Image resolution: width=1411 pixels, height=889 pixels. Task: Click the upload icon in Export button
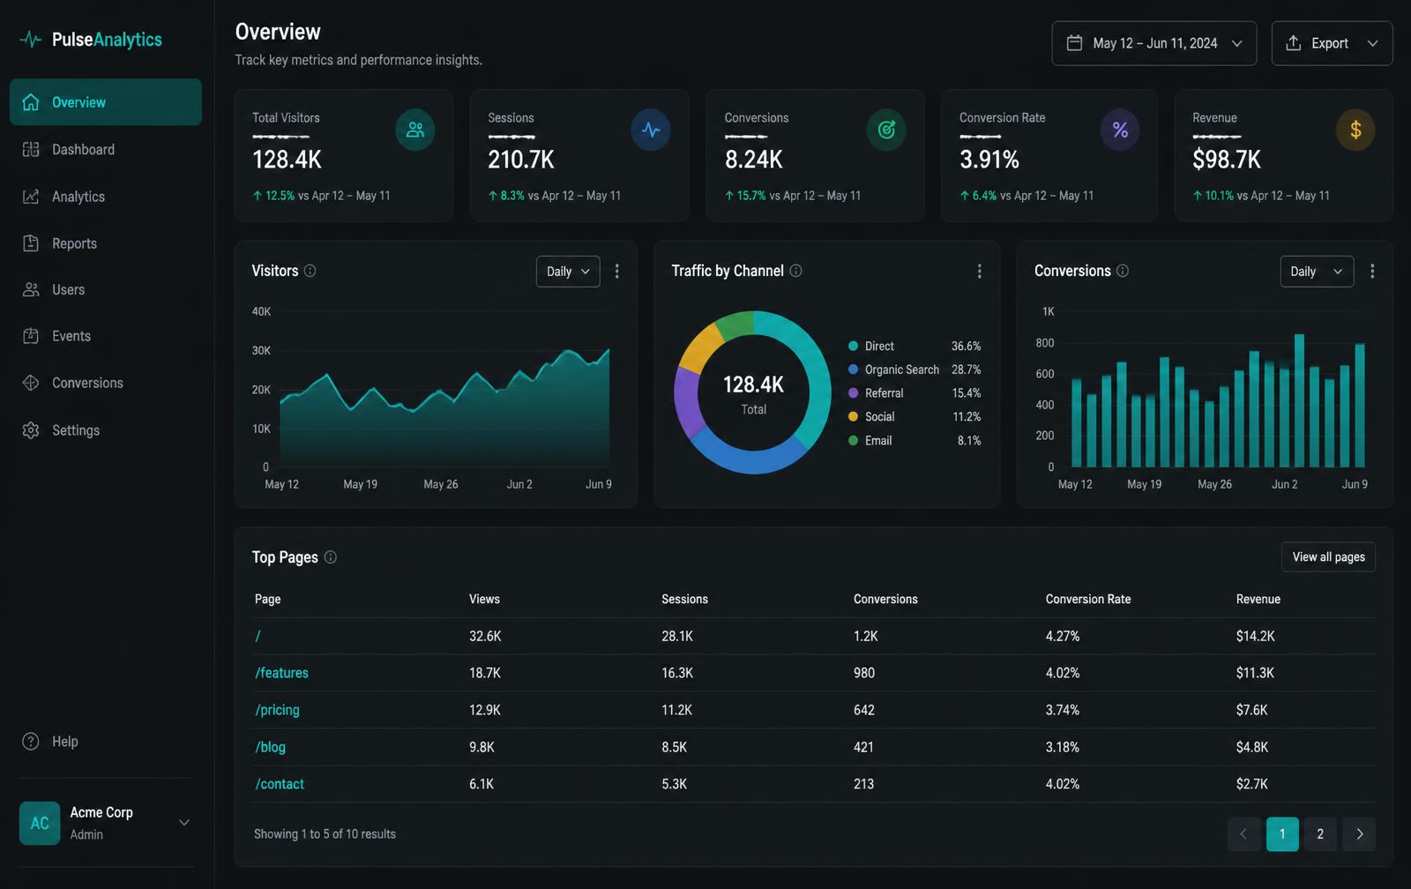1294,43
